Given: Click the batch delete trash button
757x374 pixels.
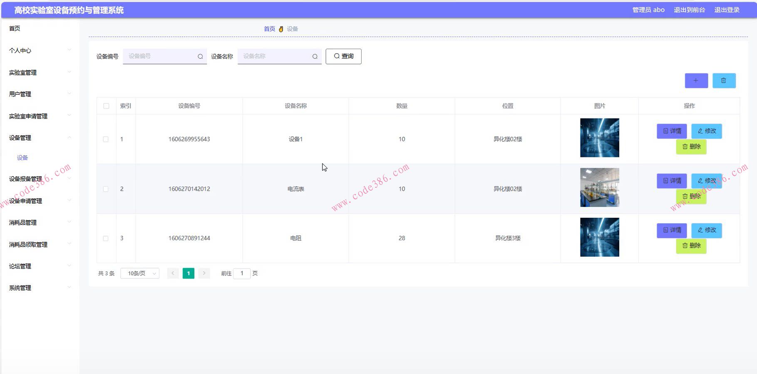Looking at the screenshot, I should [x=724, y=81].
